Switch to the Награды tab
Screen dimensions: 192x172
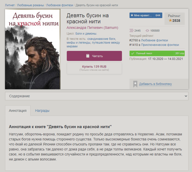click(x=42, y=111)
